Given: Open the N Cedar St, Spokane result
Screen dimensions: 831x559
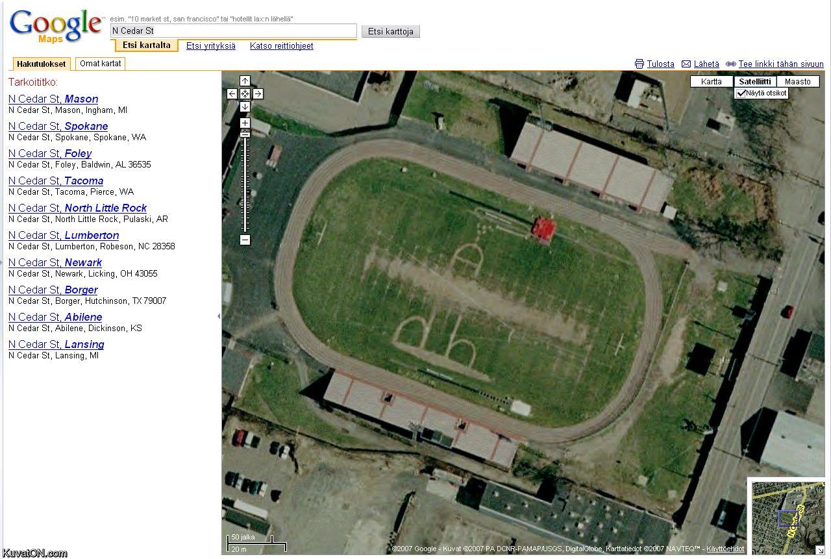Looking at the screenshot, I should (58, 126).
